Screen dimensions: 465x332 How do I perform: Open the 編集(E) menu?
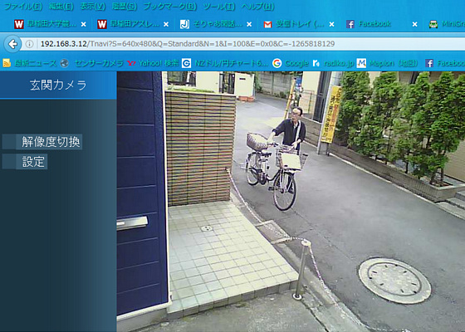pyautogui.click(x=61, y=7)
